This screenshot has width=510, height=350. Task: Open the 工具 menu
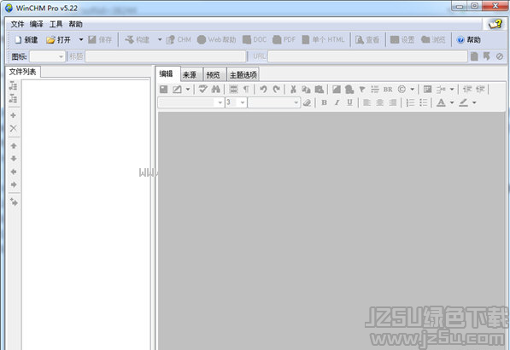coord(56,24)
